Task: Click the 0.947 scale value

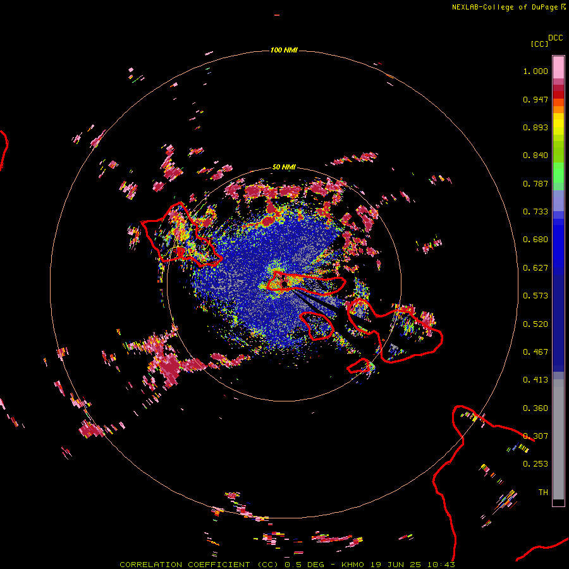Action: click(x=535, y=99)
